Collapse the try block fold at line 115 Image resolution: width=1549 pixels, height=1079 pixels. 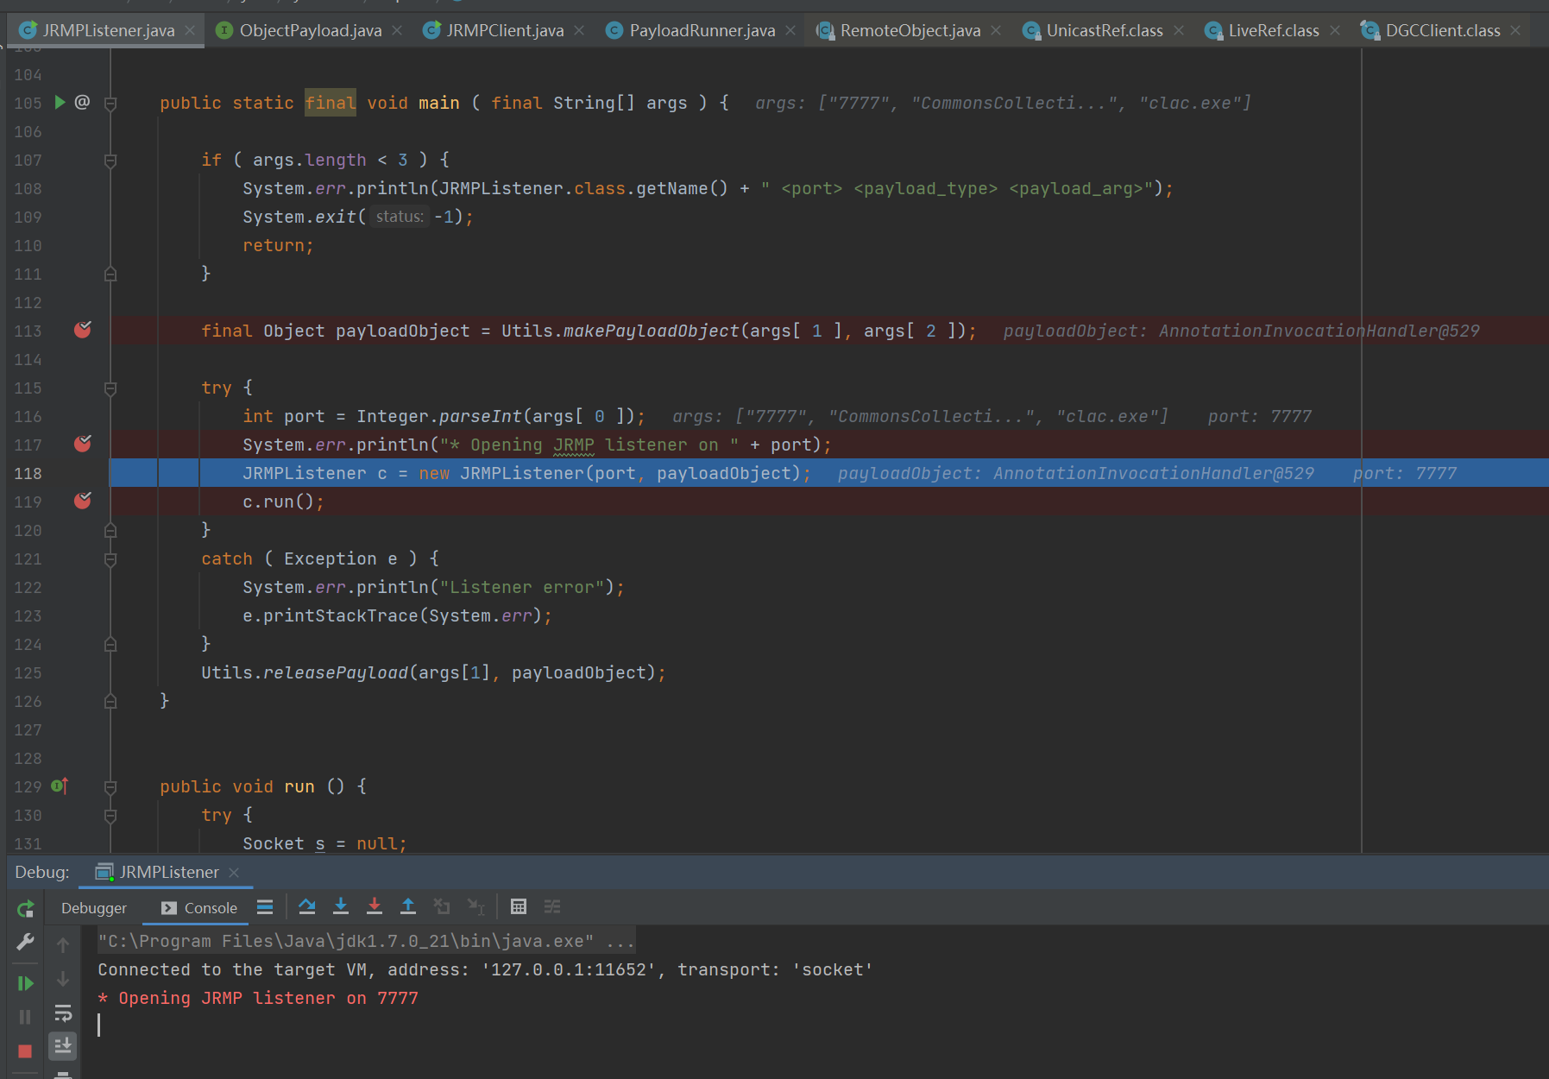click(110, 388)
